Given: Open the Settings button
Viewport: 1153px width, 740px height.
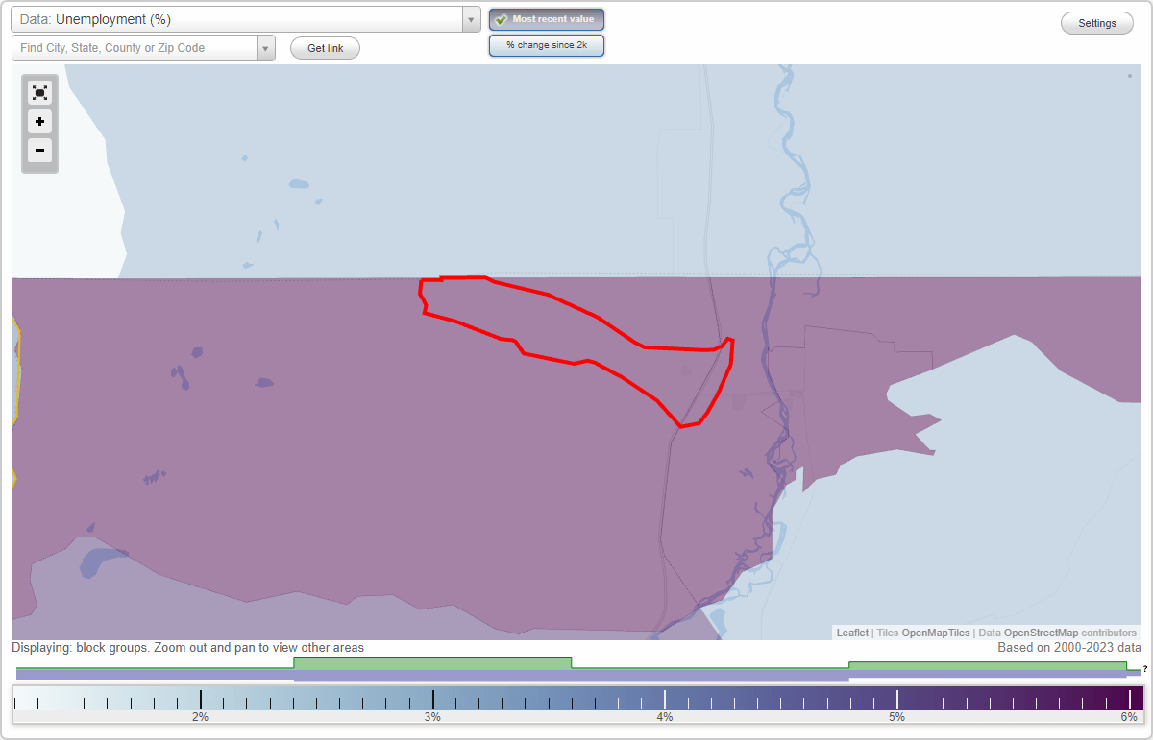Looking at the screenshot, I should click(1097, 24).
